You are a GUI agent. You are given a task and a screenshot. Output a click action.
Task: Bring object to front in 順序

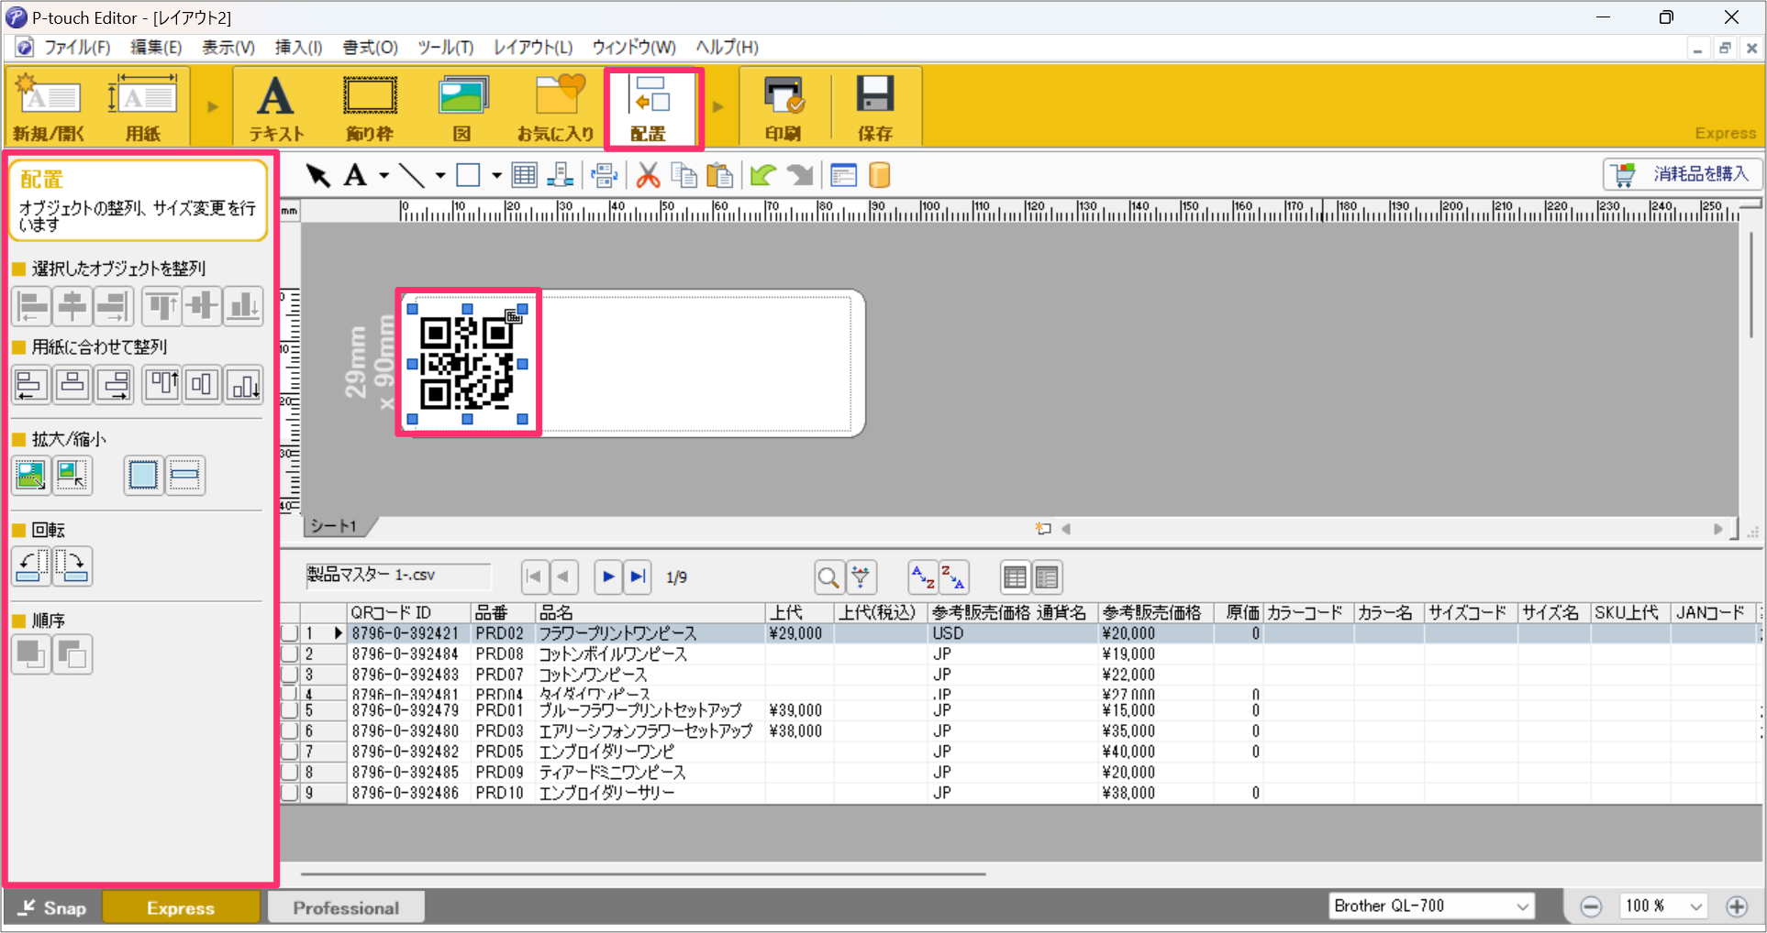coord(31,655)
